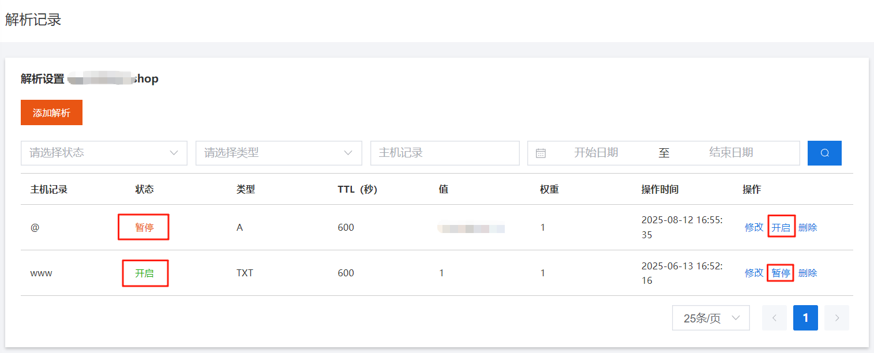Click 删除 on the www TXT record
Image resolution: width=874 pixels, height=353 pixels.
808,273
